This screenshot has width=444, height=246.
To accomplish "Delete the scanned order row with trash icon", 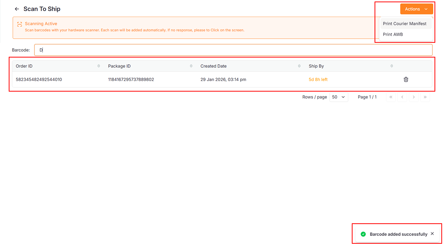I will (406, 79).
